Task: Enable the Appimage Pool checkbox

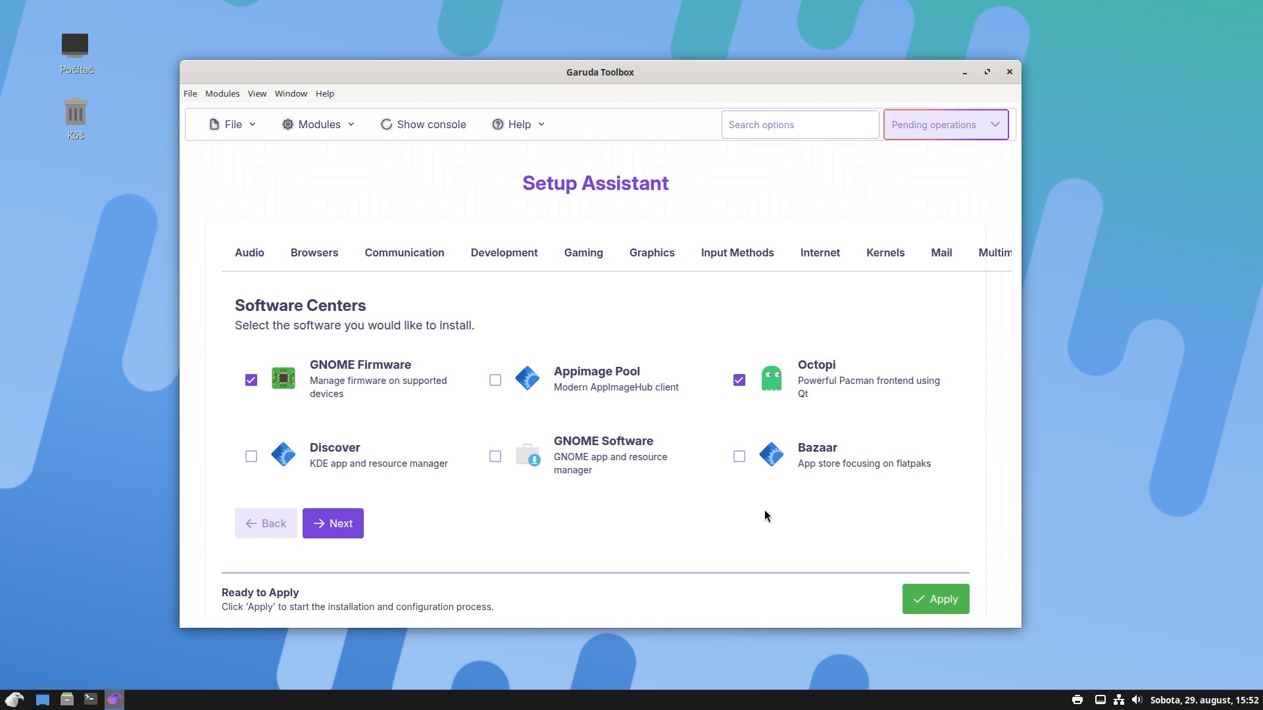Action: 495,380
